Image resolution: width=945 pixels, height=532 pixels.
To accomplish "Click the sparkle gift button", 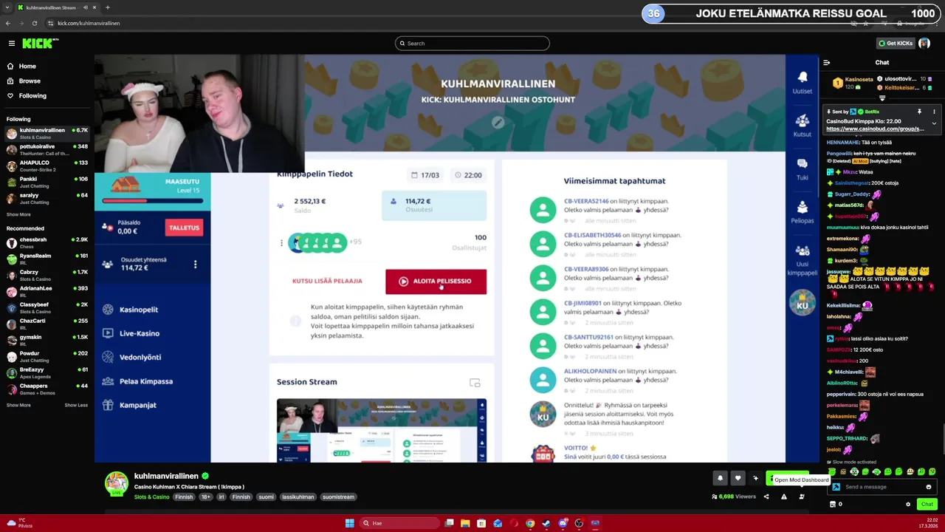I will coord(755,479).
